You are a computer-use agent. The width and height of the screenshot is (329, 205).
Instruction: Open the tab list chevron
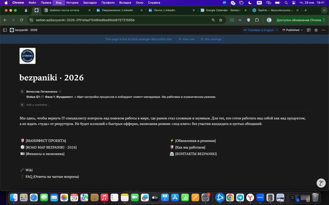[325, 10]
